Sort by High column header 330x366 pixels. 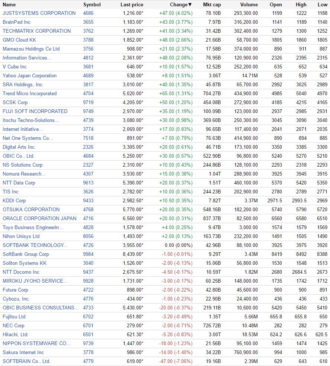click(x=301, y=4)
